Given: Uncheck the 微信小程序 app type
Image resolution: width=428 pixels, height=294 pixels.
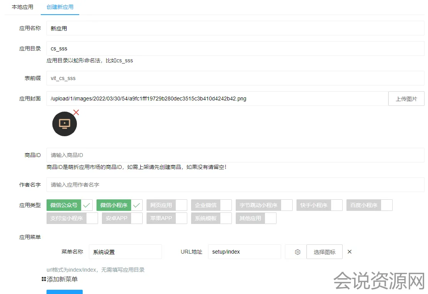Looking at the screenshot, I should [x=119, y=205].
